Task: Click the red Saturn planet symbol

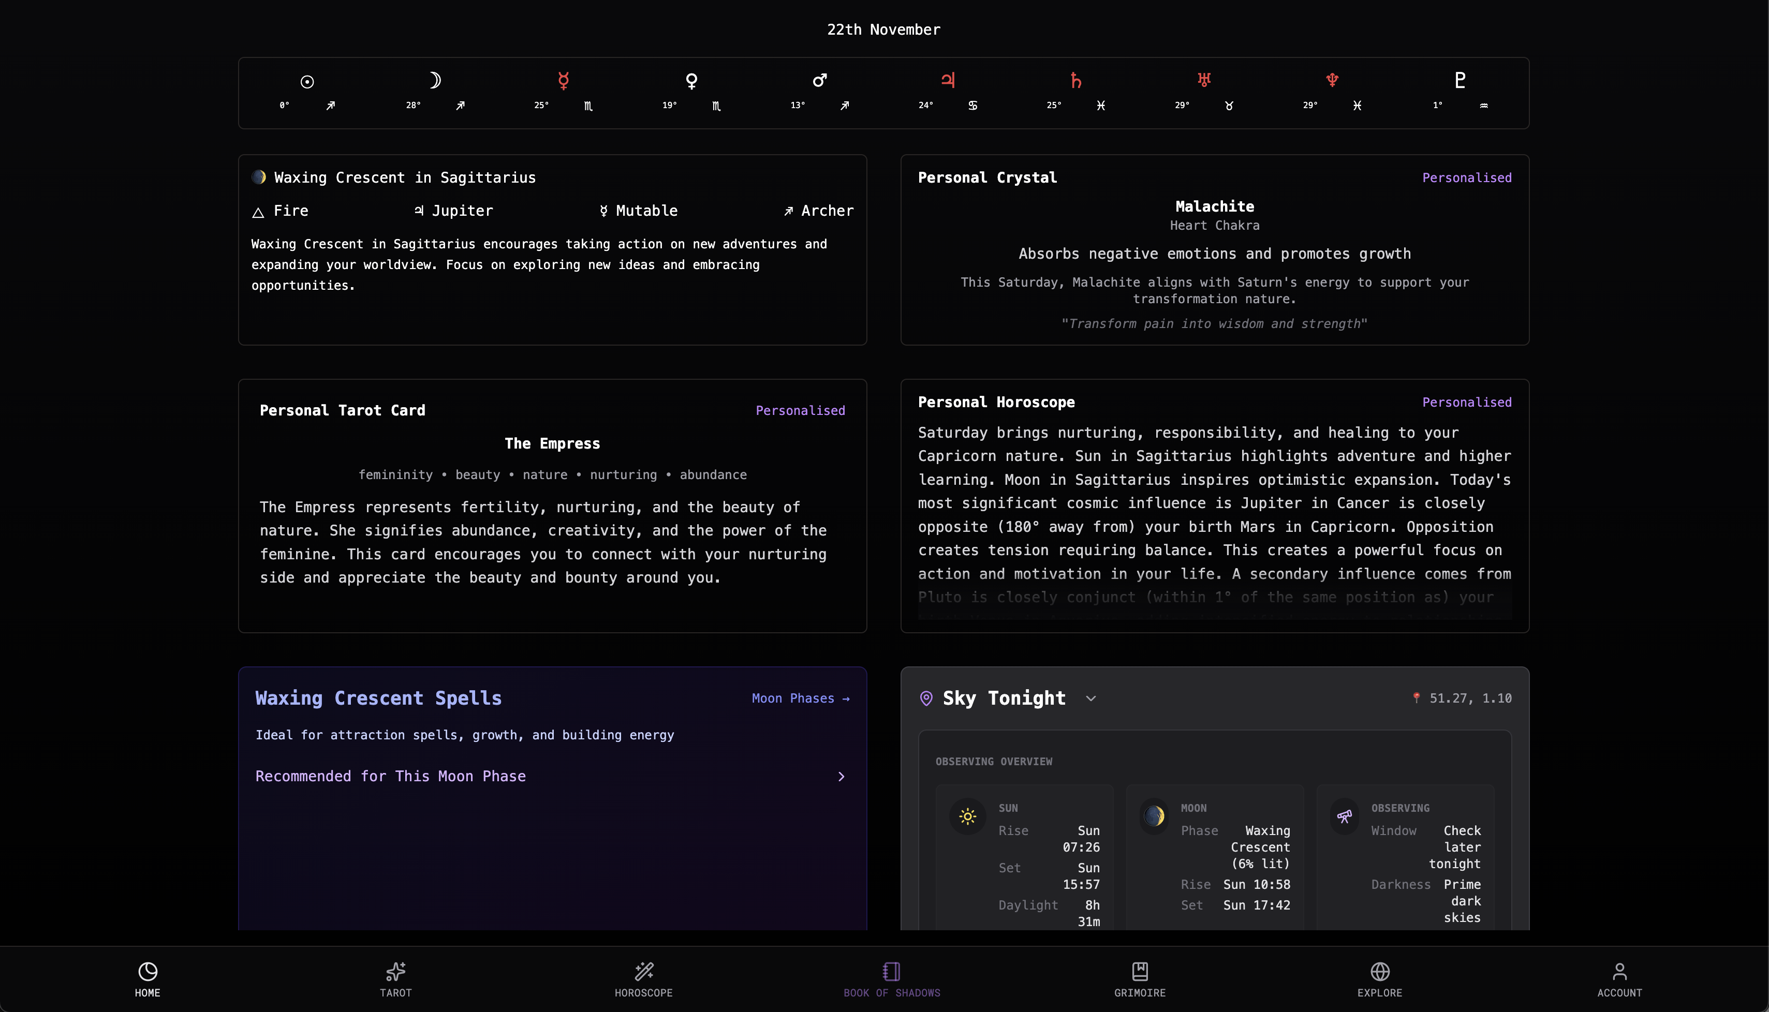Action: 1075,81
